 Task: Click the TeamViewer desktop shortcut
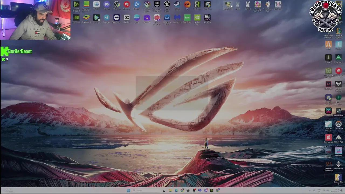pos(116,19)
